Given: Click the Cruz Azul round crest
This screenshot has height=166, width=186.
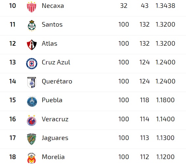Looking at the screenshot, I should pos(32,63).
